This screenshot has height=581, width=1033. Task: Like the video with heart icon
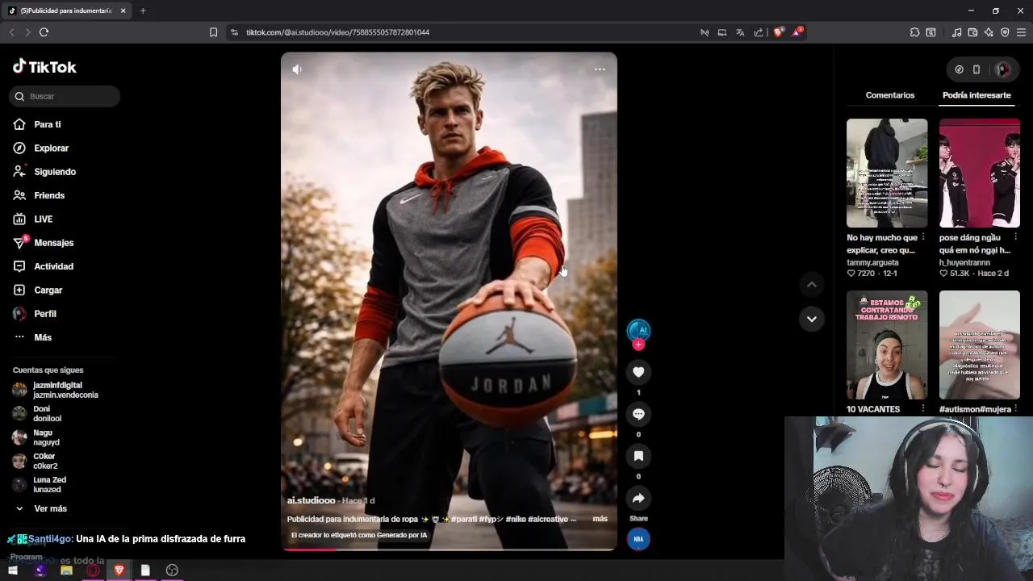[x=638, y=372]
